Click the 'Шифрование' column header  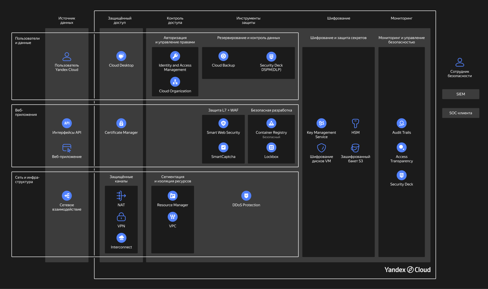[x=338, y=18]
